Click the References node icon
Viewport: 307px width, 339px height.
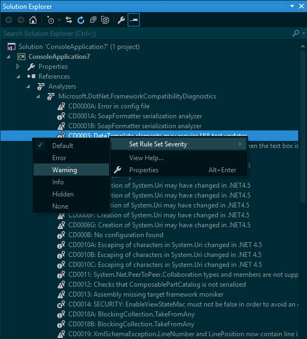31,76
